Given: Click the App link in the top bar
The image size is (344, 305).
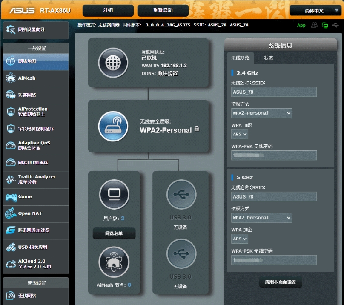Looking at the screenshot, I should tap(301, 25).
